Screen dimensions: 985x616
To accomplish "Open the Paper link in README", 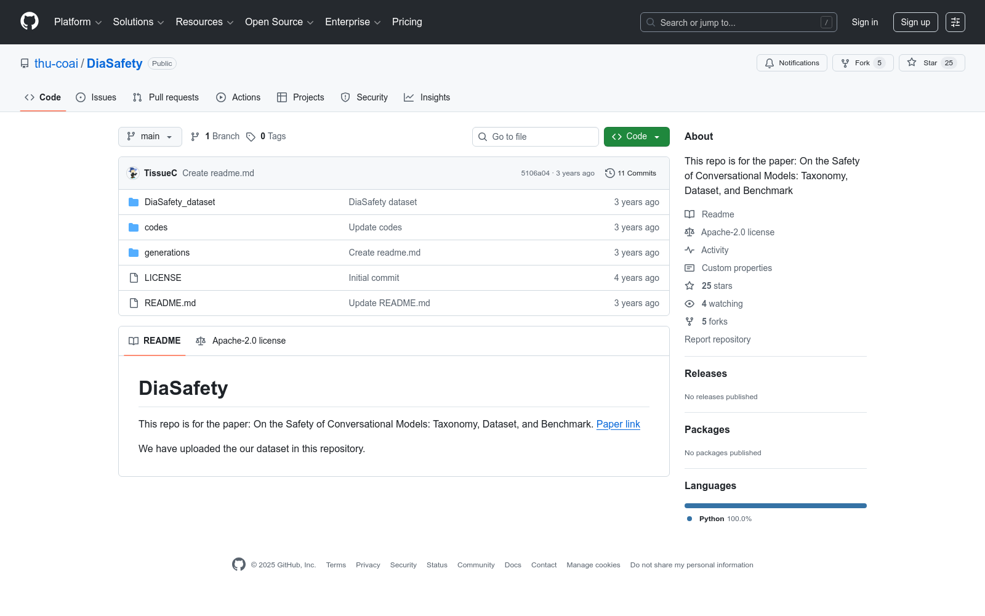I will click(618, 424).
